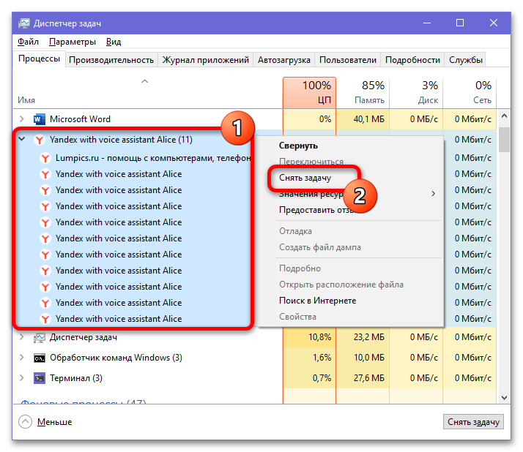Open the Вид menu

(114, 42)
